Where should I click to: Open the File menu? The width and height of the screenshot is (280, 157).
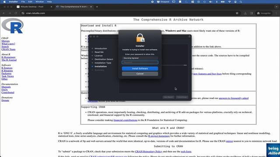coord(23,2)
